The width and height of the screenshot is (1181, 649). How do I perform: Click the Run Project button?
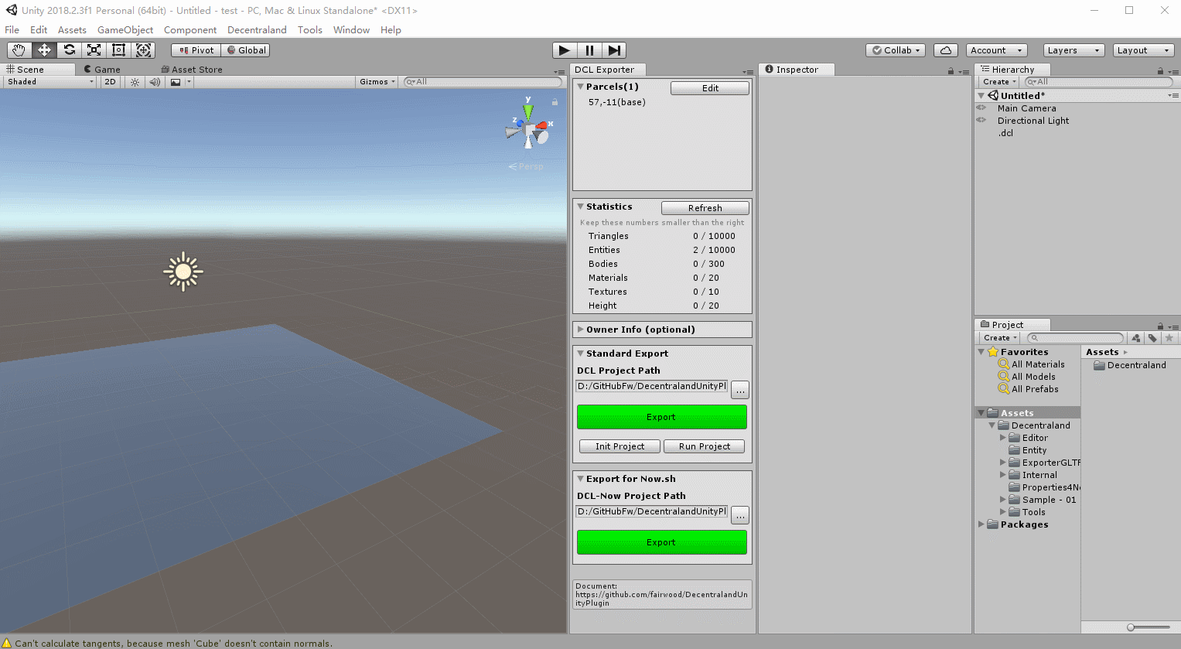click(x=704, y=446)
